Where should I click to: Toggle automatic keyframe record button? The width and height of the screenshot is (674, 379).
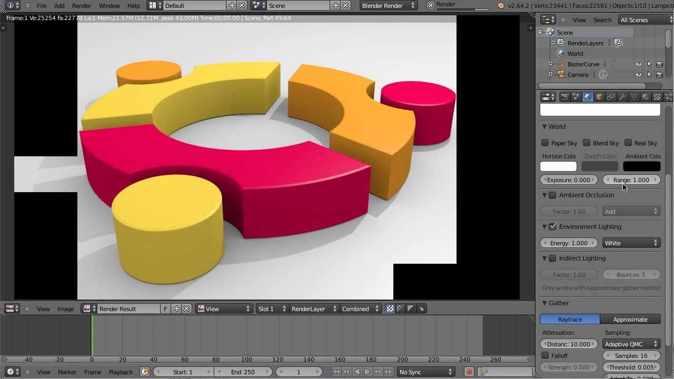click(x=469, y=372)
